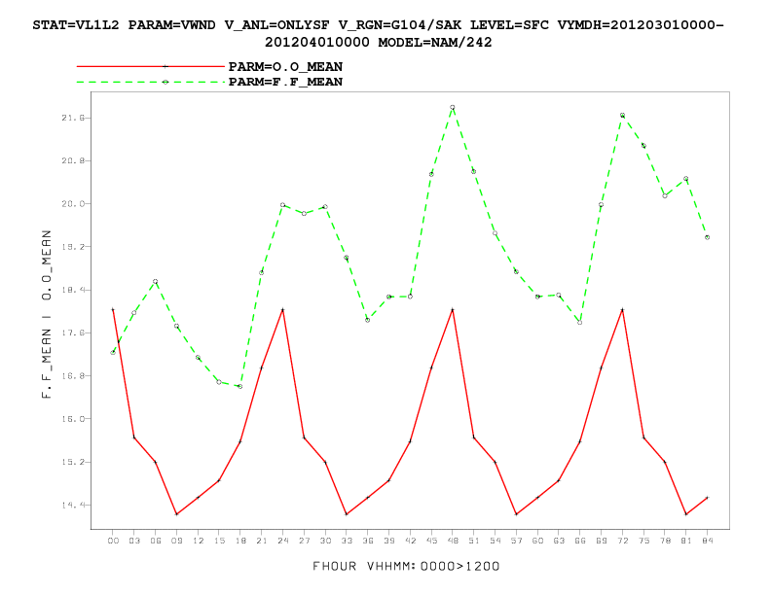771x595 pixels.
Task: Select y-axis tick label 20.8
Action: 72,160
